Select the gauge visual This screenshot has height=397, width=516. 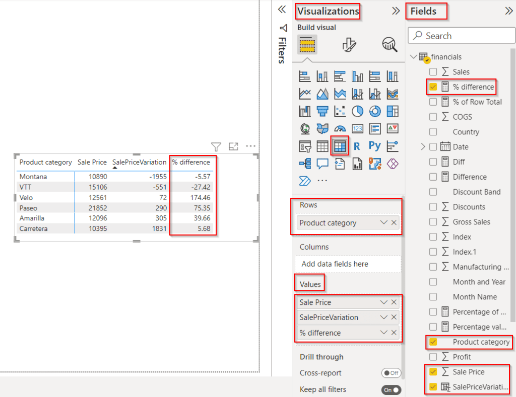(x=340, y=128)
